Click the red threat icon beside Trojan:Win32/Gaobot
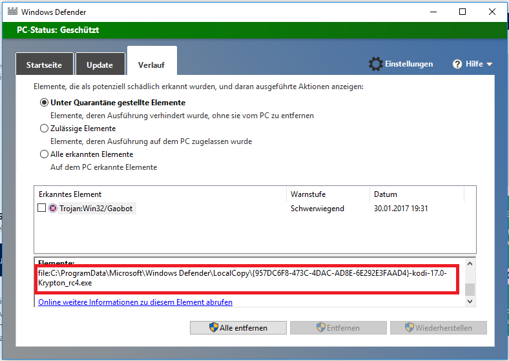Viewport: 509px width, 361px height. [x=52, y=209]
